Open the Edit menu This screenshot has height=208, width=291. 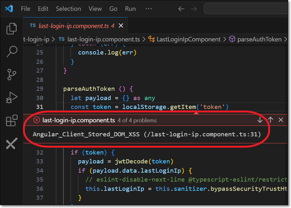[43, 9]
